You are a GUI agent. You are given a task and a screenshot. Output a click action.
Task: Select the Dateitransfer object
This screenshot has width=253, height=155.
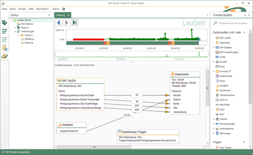[x=226, y=76]
